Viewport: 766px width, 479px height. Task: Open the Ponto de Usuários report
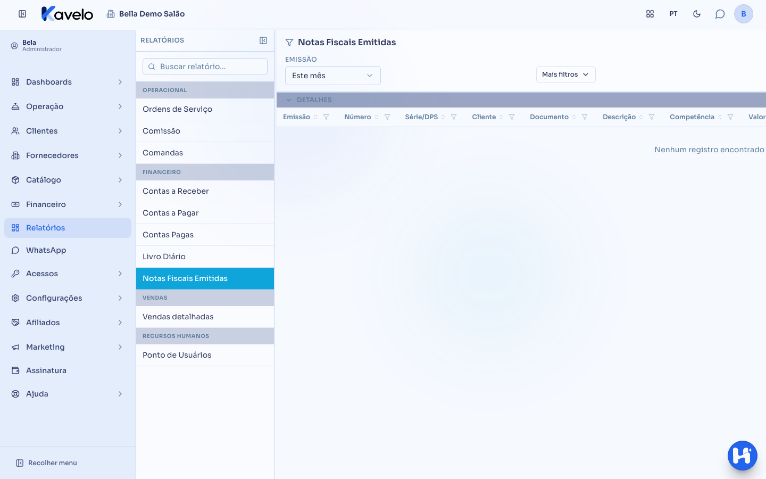[205, 355]
